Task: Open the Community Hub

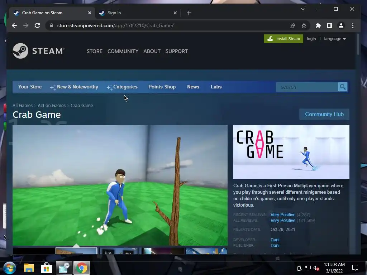Action: 324,114
